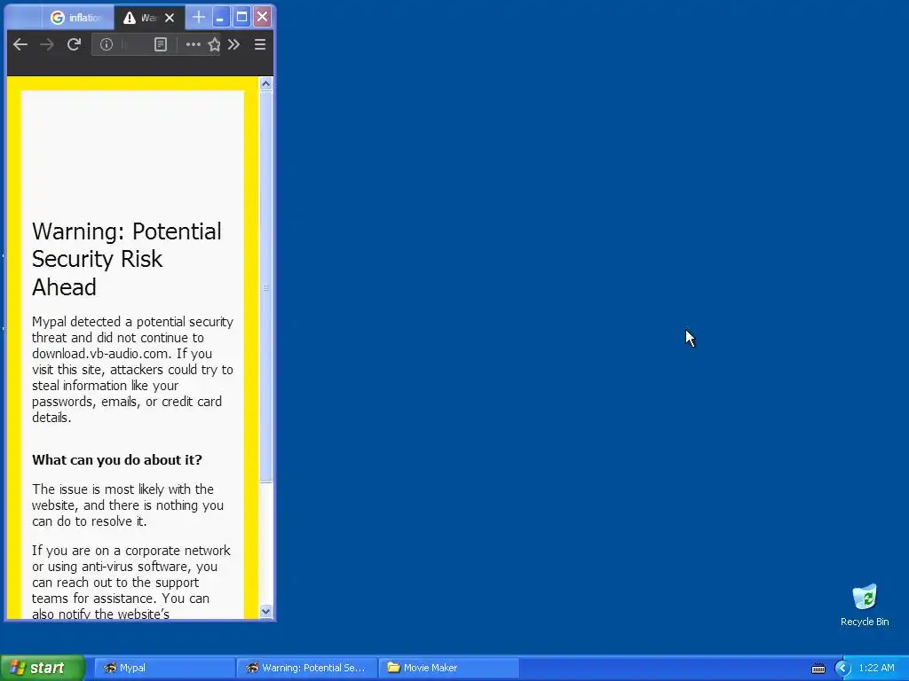The height and width of the screenshot is (681, 909).
Task: Select the Recycle Bin desktop icon
Action: (x=865, y=605)
